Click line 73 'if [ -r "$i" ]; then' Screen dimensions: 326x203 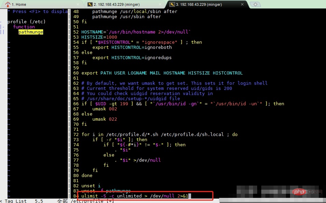(x=120, y=139)
